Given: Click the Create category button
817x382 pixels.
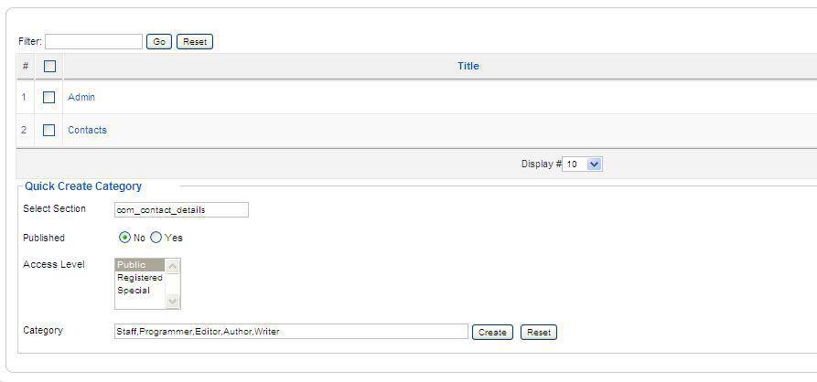Looking at the screenshot, I should (x=492, y=332).
